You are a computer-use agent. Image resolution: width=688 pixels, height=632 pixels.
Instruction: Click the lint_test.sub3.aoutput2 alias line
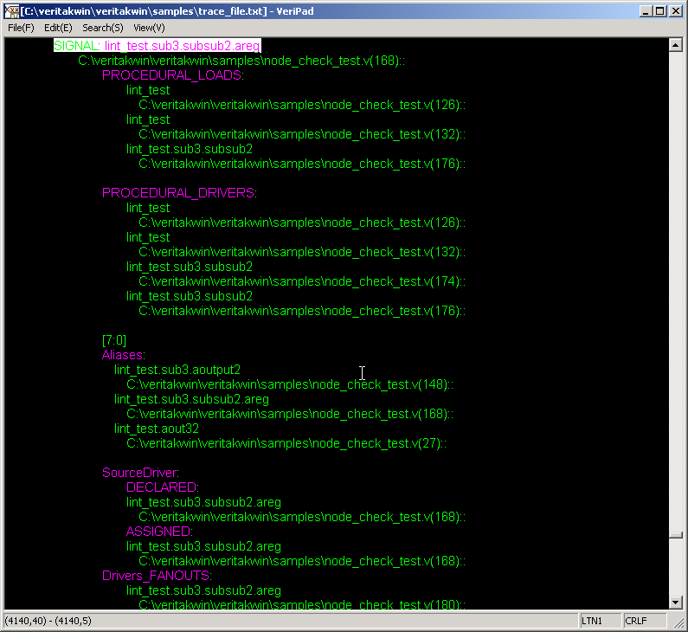[x=177, y=370]
